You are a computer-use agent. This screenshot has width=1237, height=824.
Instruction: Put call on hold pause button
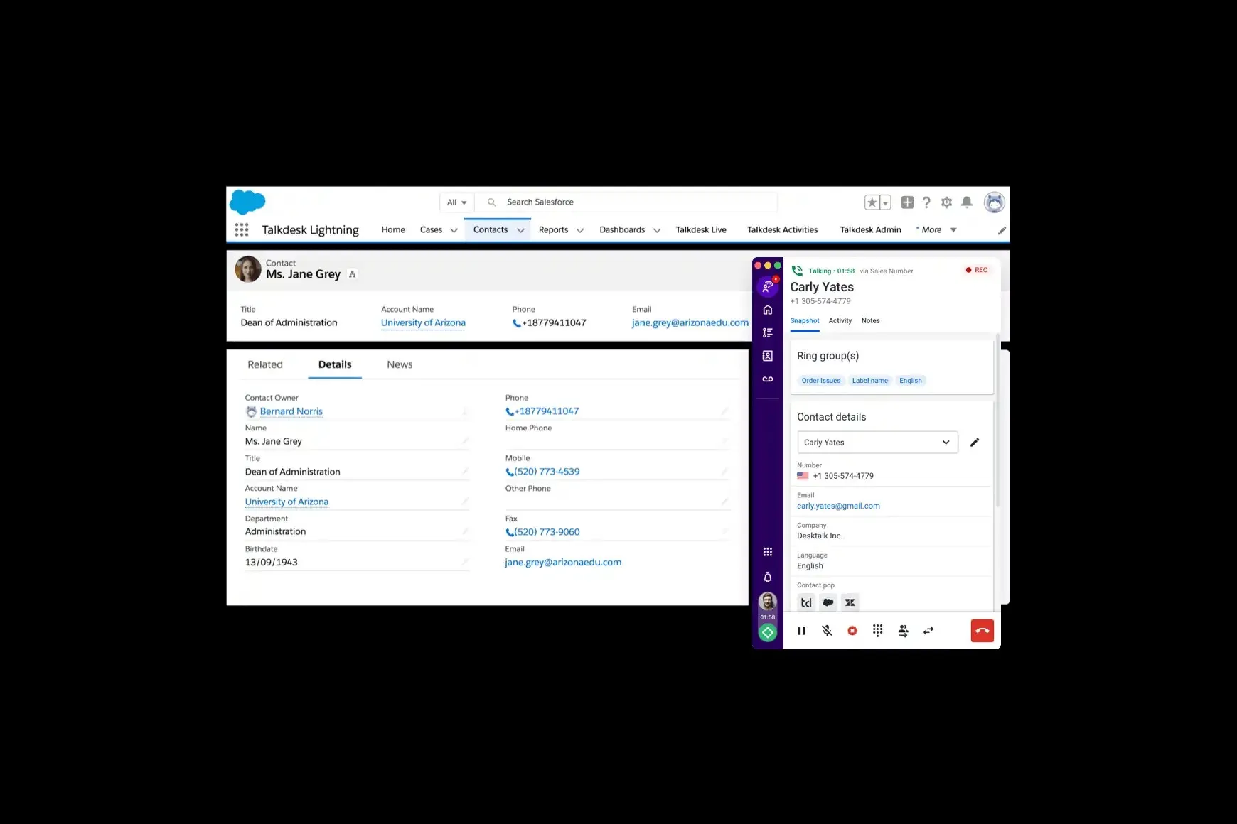pyautogui.click(x=802, y=631)
